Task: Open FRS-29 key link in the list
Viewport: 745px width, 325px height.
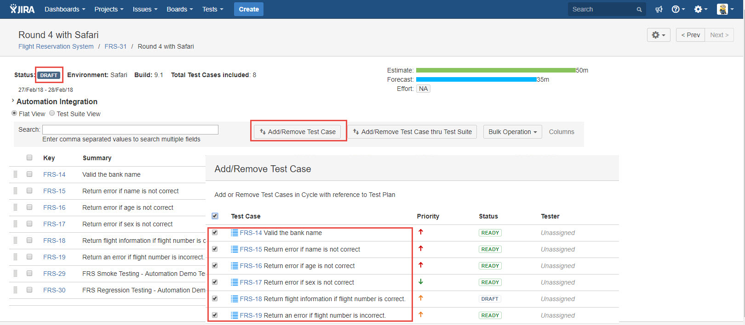Action: tap(54, 274)
